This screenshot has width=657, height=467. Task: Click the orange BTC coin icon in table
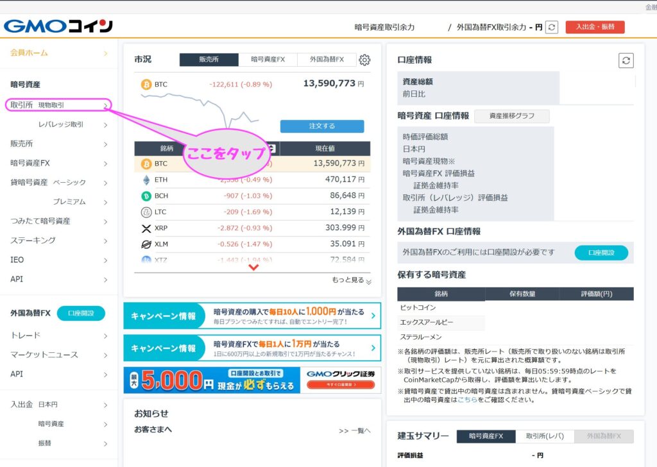(146, 164)
